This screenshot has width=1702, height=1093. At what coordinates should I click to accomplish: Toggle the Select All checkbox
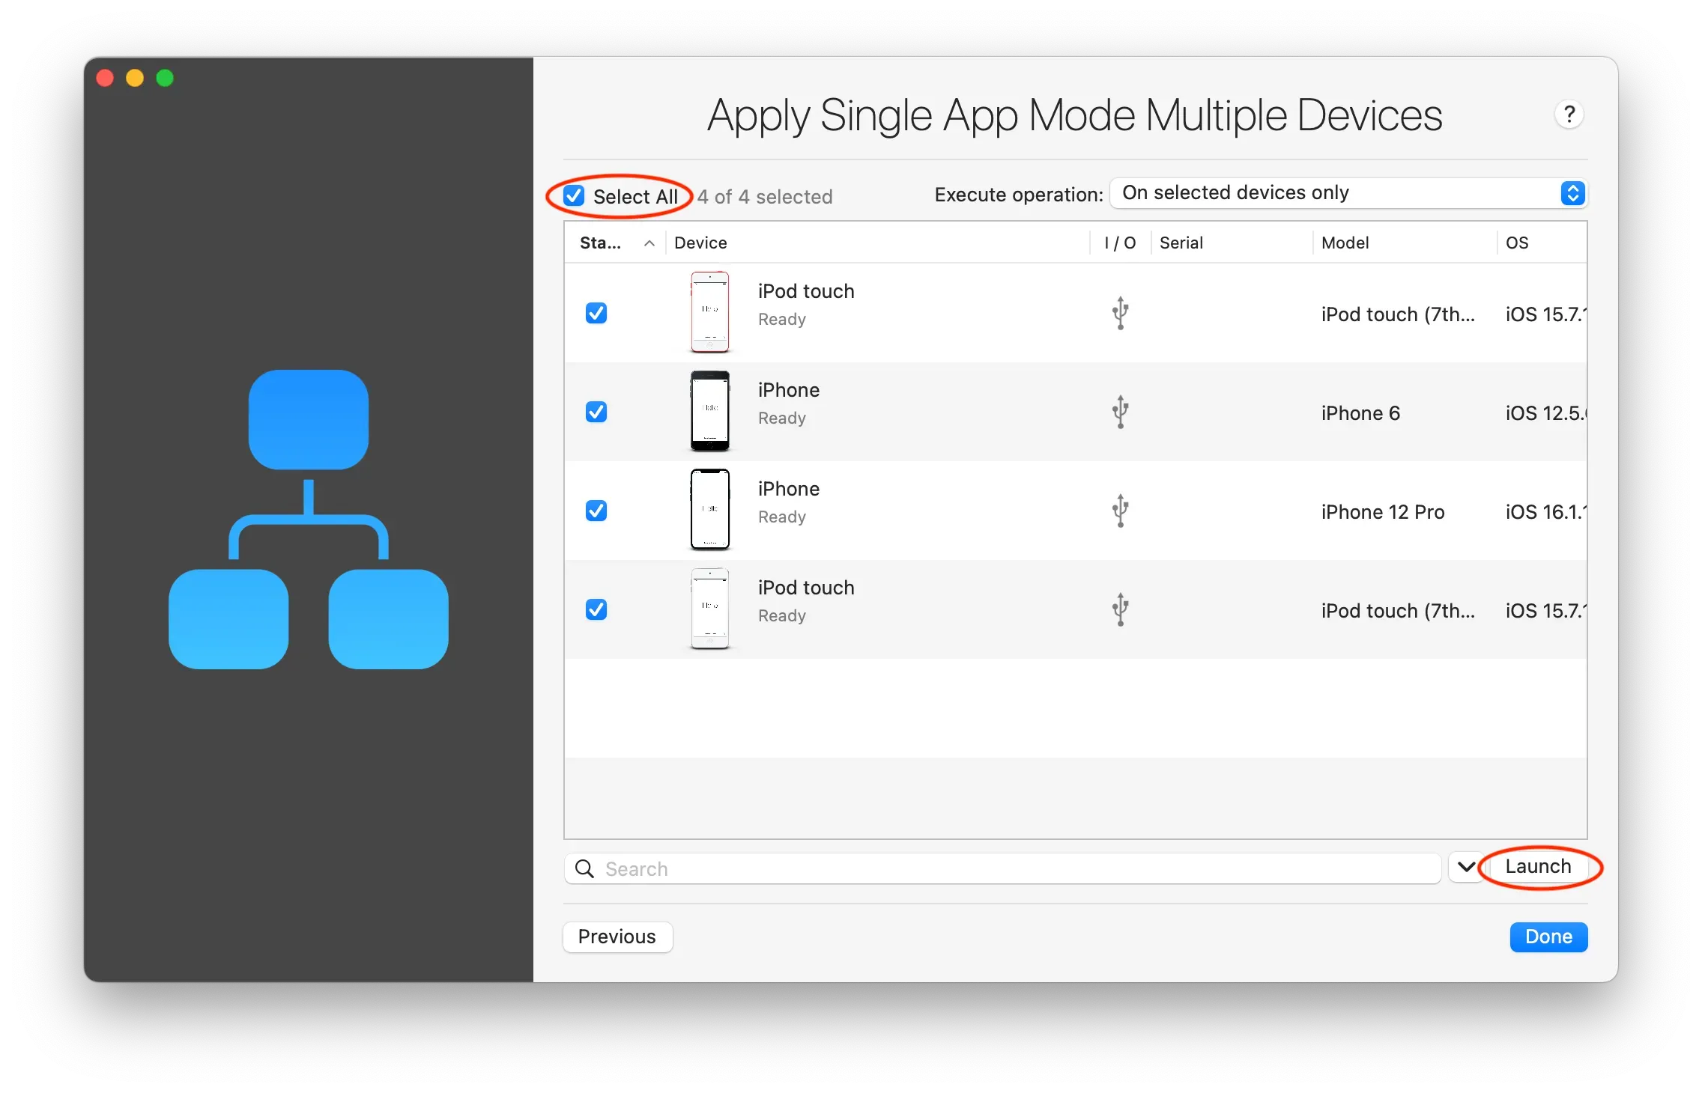pyautogui.click(x=572, y=195)
